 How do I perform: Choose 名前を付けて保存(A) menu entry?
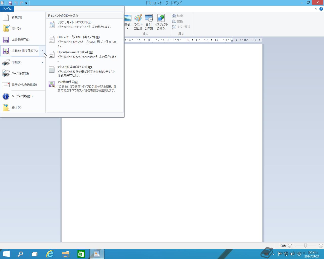pyautogui.click(x=20, y=51)
